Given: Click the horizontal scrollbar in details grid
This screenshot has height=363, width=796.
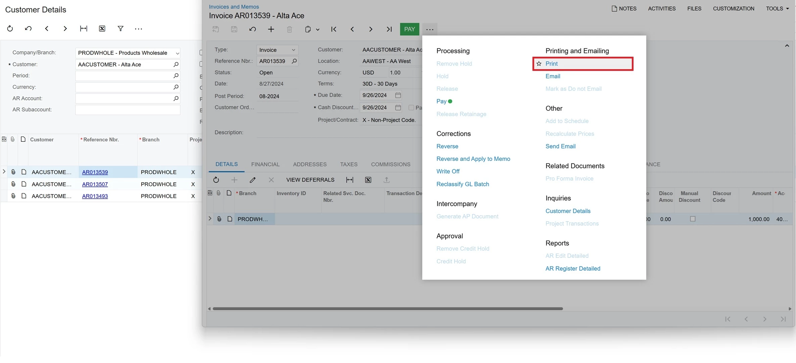Looking at the screenshot, I should (x=387, y=309).
